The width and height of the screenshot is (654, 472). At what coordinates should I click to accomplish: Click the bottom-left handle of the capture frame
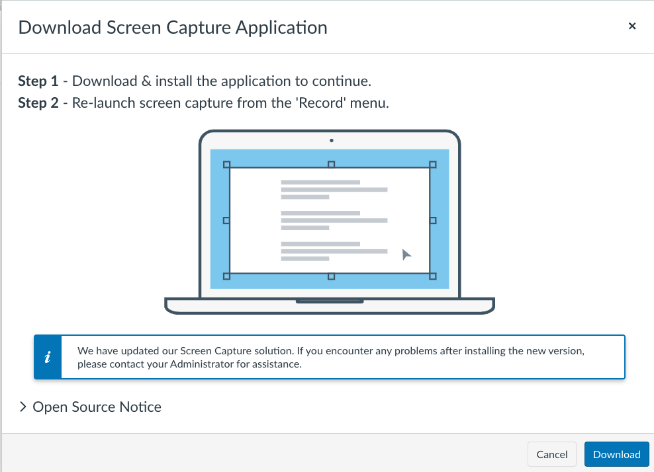[x=226, y=276]
